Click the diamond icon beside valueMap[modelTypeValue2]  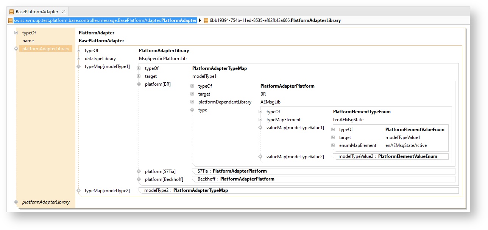[260, 156]
